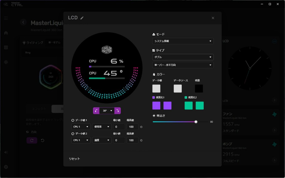
Task: Click the Cooler Master logo in LCD preview
Action: pos(107,50)
